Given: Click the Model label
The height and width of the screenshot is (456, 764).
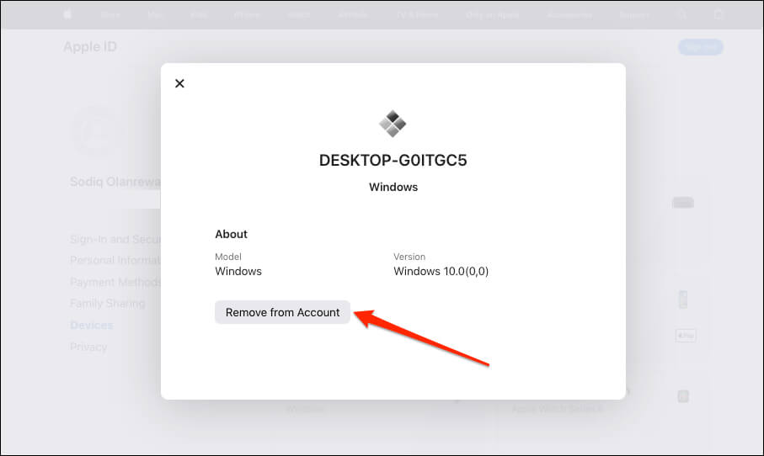Looking at the screenshot, I should pos(228,257).
